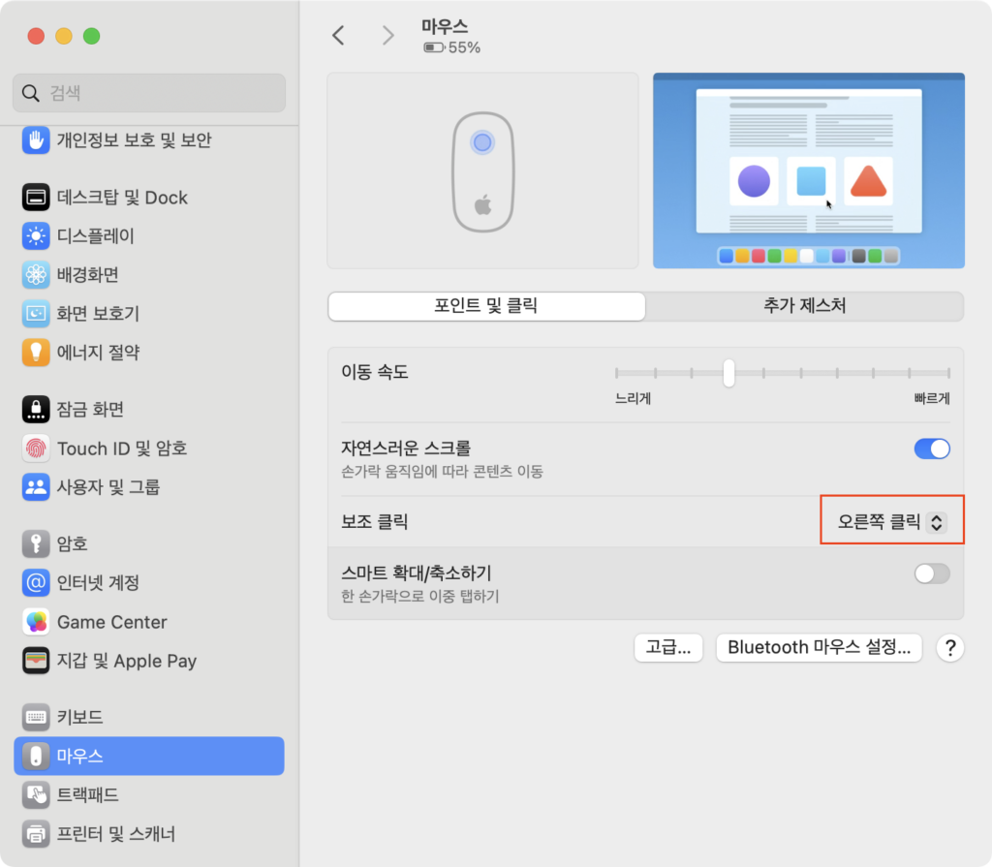Select 트랙패드 in the sidebar
Screen dimensions: 992x867
[x=149, y=795]
